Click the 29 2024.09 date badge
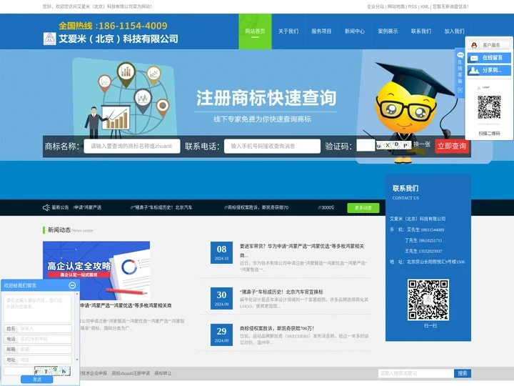Screen dimensions: 514x386 coord(221,335)
